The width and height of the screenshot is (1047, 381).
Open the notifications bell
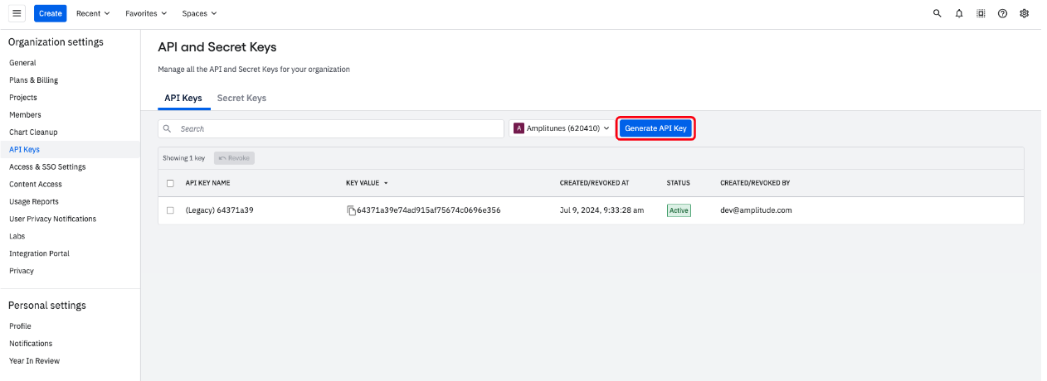959,13
